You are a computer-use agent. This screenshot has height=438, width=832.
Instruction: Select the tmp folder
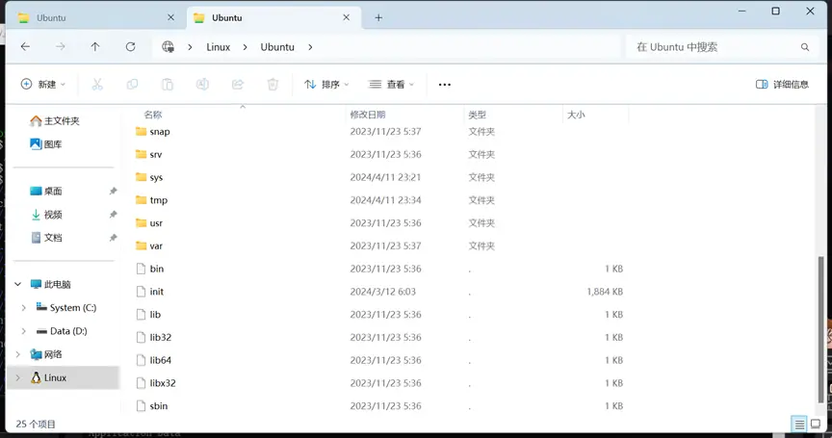[x=158, y=200]
